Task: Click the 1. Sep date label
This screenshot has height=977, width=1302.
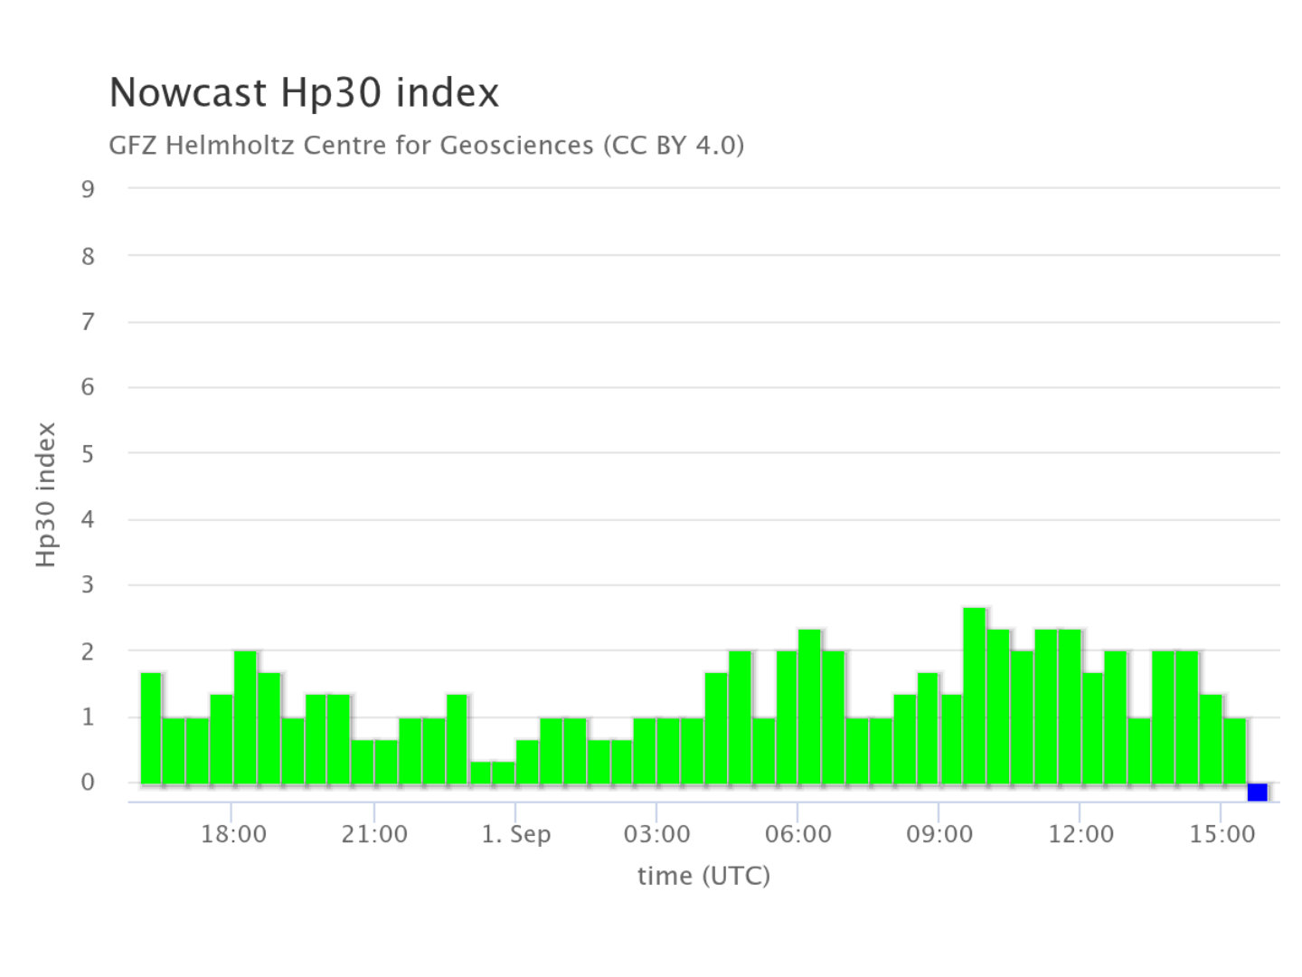Action: (515, 834)
